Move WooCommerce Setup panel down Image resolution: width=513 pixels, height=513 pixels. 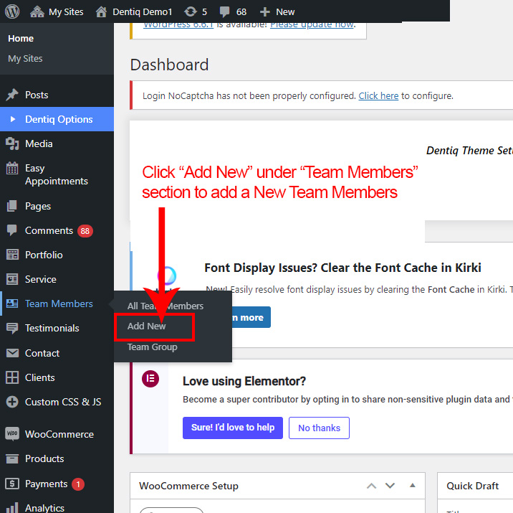(x=390, y=486)
